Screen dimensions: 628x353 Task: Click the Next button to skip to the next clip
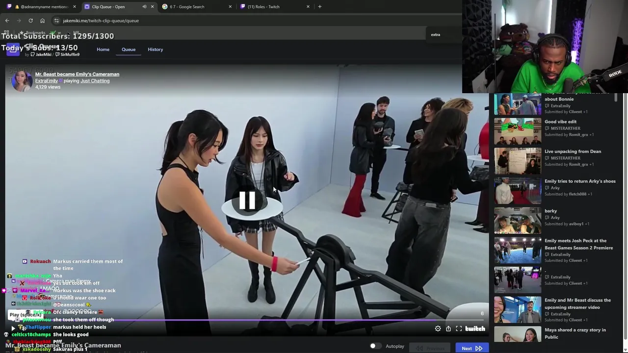click(472, 349)
